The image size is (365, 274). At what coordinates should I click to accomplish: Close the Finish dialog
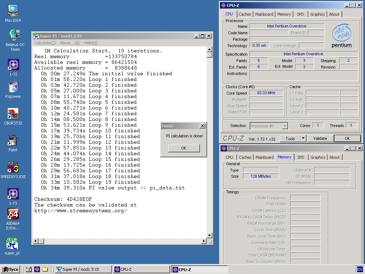point(202,126)
